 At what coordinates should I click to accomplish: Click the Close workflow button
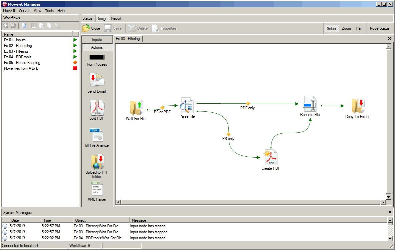click(91, 29)
